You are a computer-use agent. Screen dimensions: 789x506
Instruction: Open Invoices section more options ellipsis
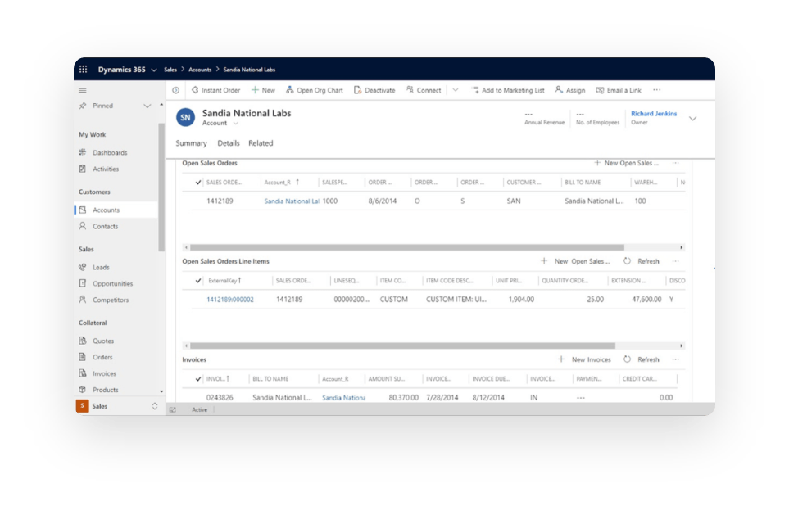(x=675, y=359)
